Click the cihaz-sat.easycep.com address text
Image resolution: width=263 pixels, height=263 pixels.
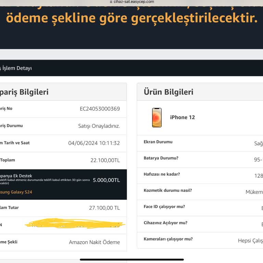pyautogui.click(x=134, y=2)
